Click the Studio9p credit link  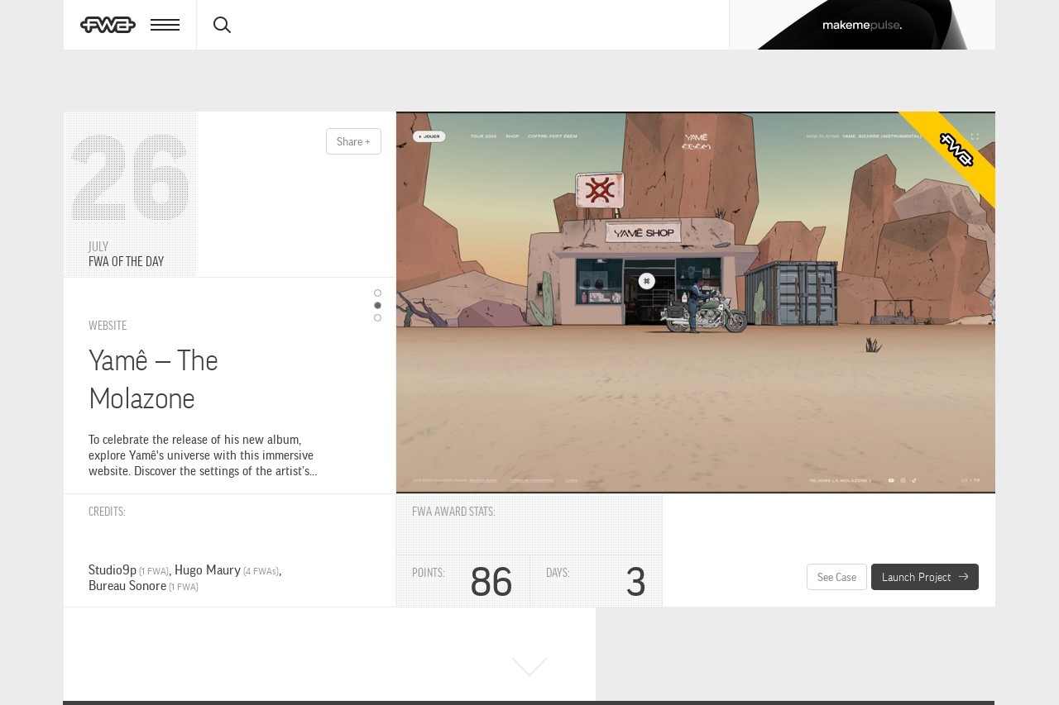113,570
